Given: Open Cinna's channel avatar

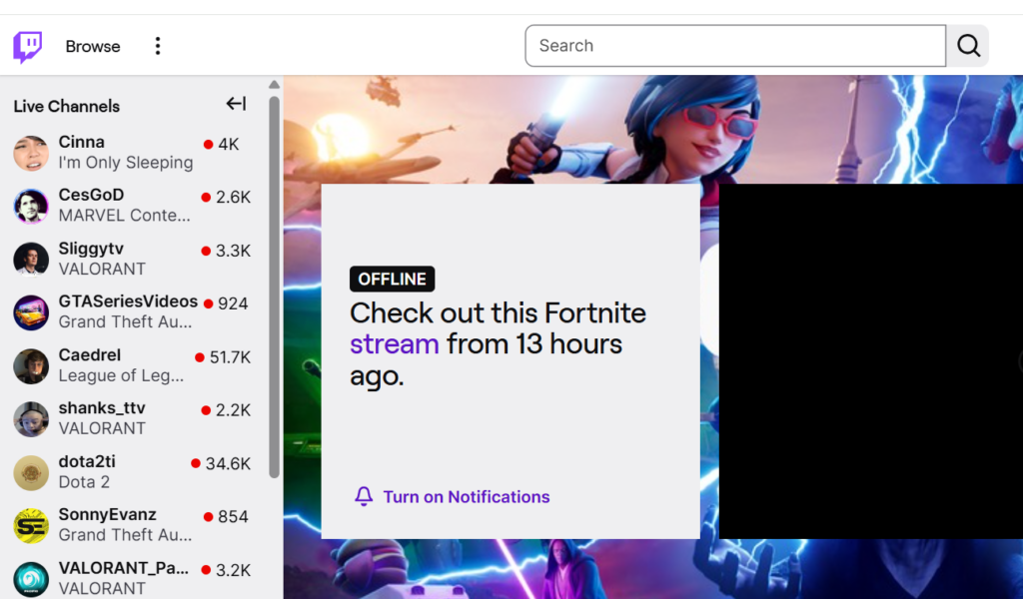Looking at the screenshot, I should click(31, 153).
